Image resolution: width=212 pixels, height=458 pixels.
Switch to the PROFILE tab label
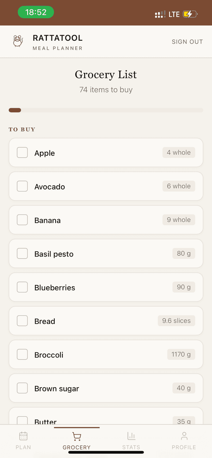(x=184, y=447)
